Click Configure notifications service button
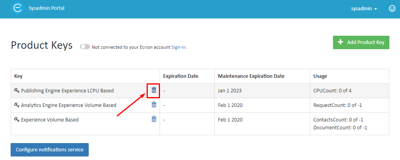 click(x=50, y=149)
